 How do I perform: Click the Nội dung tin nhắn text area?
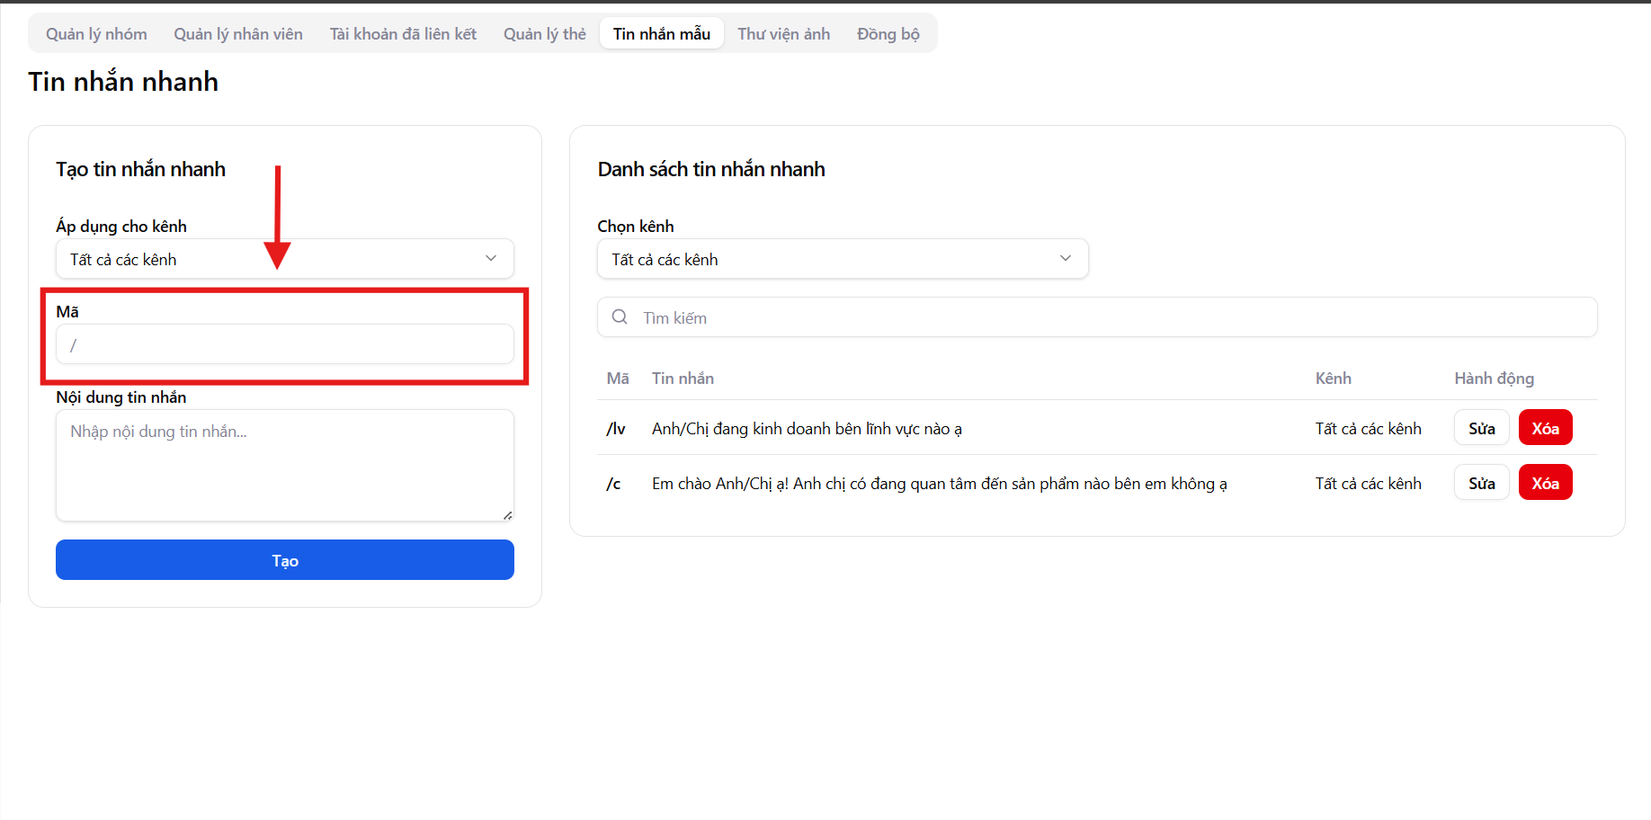285,465
